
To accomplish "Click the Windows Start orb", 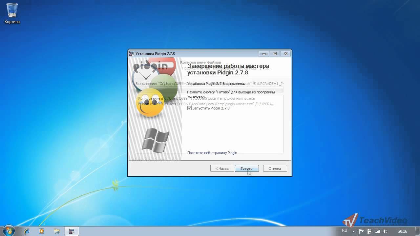I will pyautogui.click(x=8, y=230).
